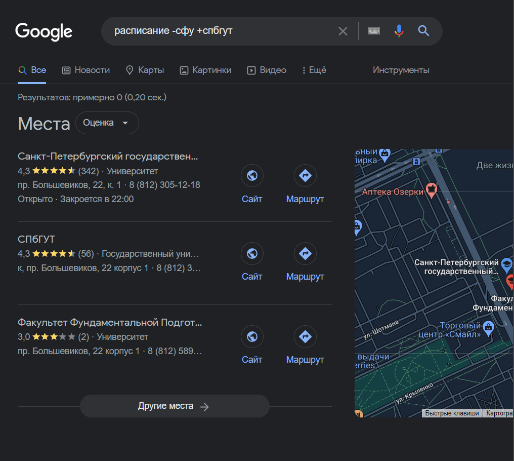The image size is (514, 461).
Task: Open the Видео tab
Action: click(267, 70)
